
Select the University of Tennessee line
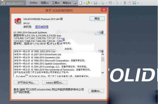click(x=52, y=70)
